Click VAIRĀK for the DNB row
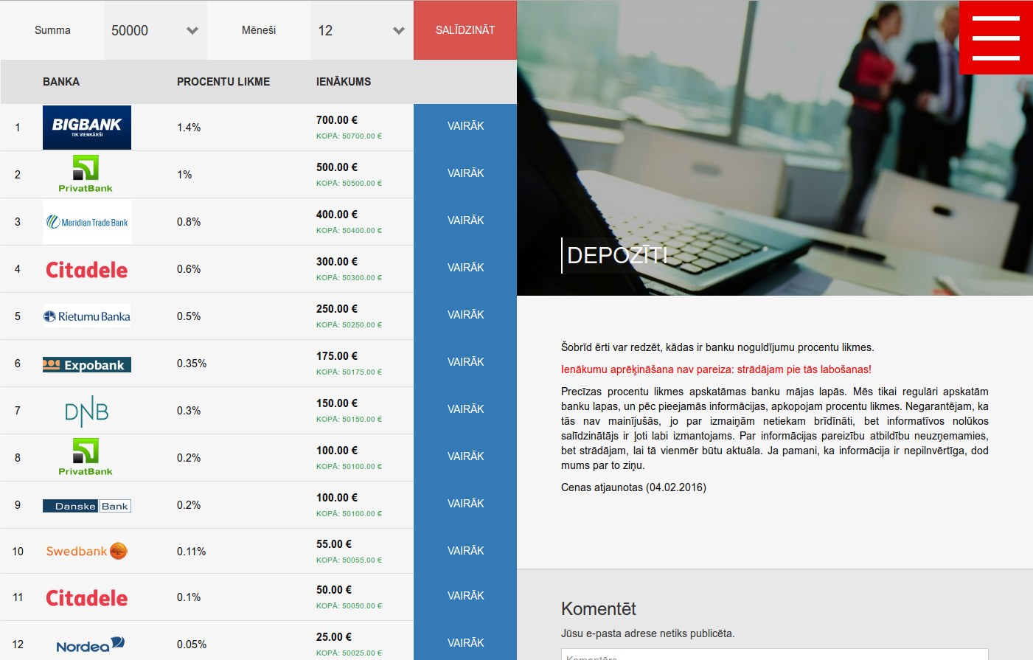1033x660 pixels. coord(465,410)
